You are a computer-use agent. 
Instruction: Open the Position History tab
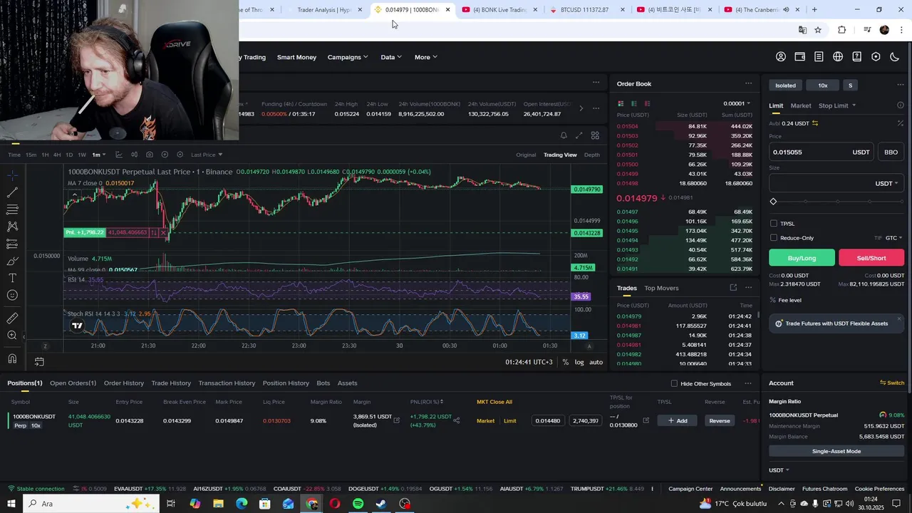click(x=286, y=383)
